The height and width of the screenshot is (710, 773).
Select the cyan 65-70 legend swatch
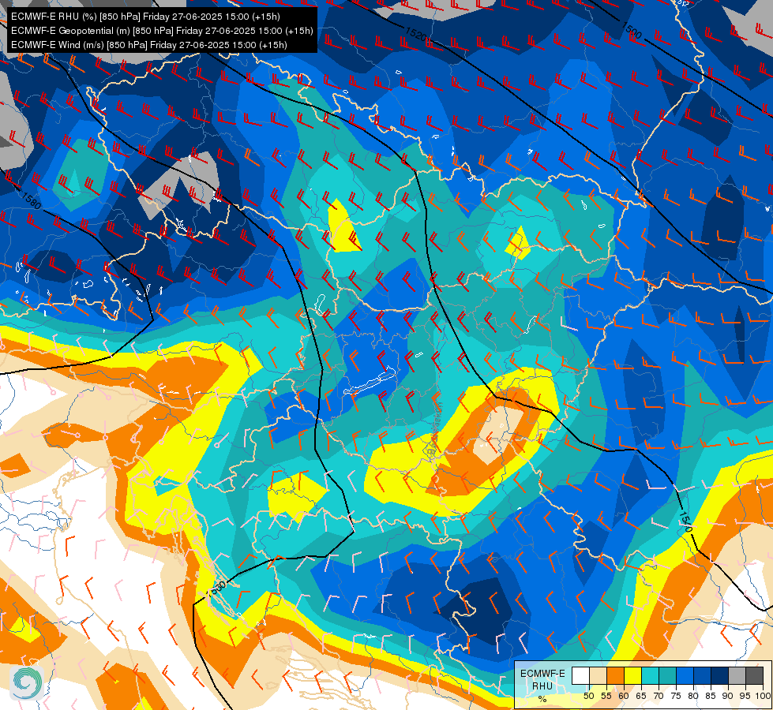(650, 675)
